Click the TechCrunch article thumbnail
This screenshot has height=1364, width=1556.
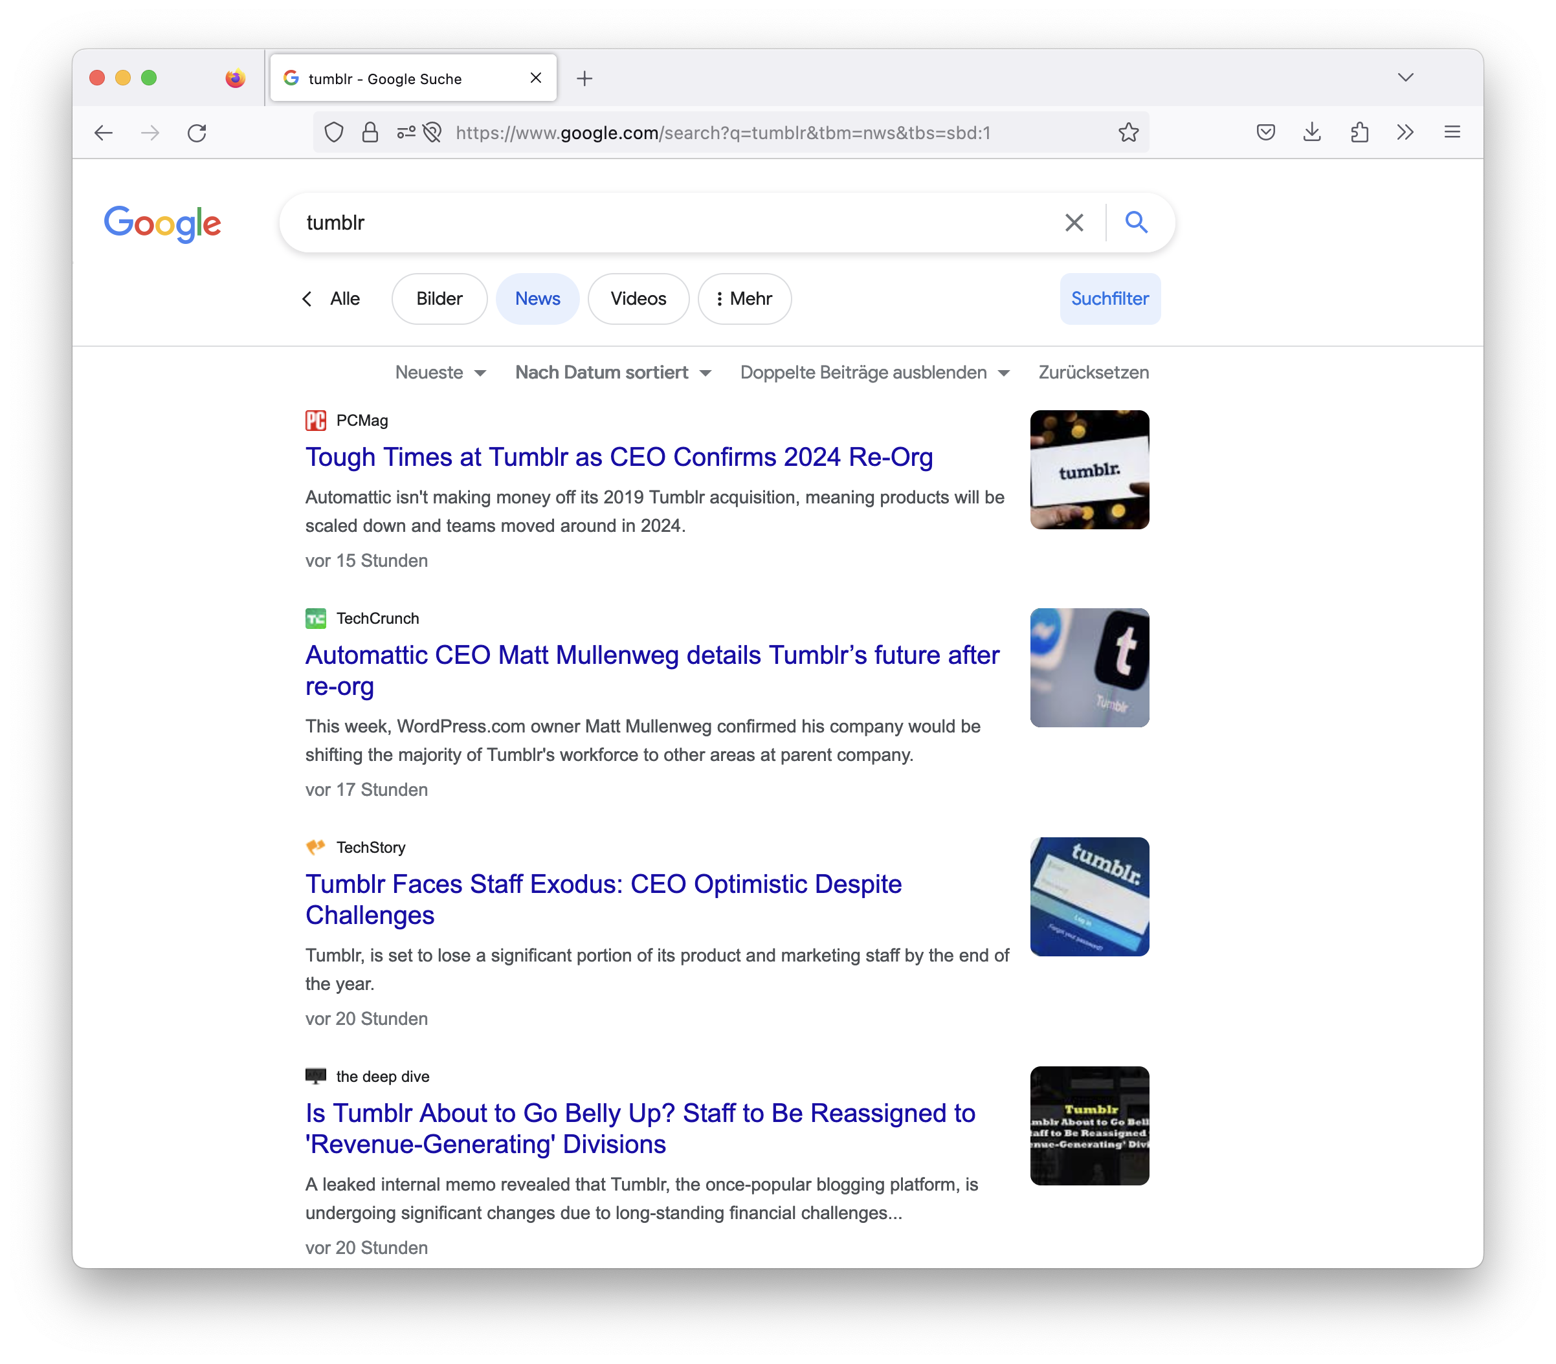1089,668
